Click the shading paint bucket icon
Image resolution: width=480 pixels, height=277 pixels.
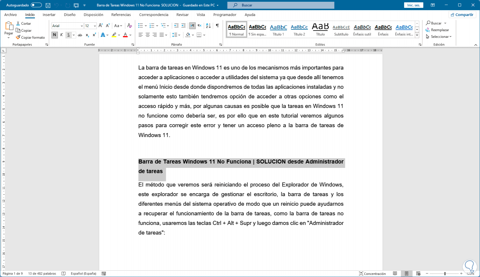[188, 35]
